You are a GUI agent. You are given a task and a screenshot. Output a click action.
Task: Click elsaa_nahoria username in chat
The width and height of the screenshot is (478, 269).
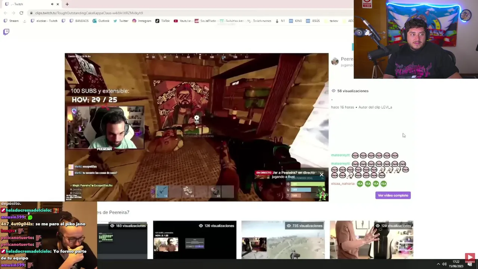(343, 184)
